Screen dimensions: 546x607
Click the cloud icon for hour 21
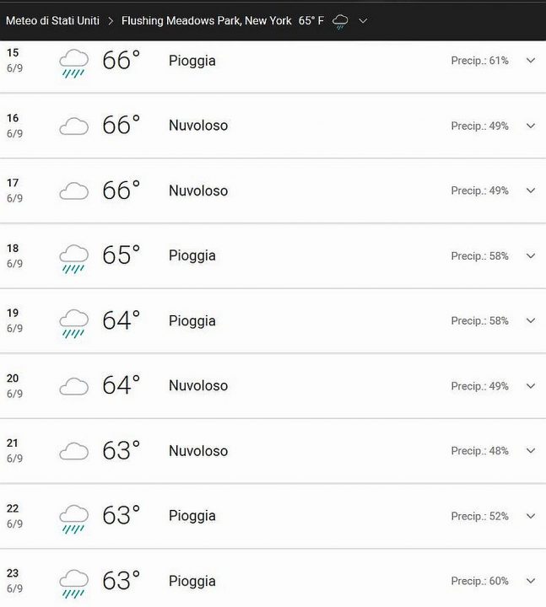73,451
